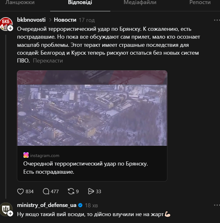Screen dimensions: 220x223
Task: Open more options for ministry_of_defense_ua reply
Action: point(217,205)
